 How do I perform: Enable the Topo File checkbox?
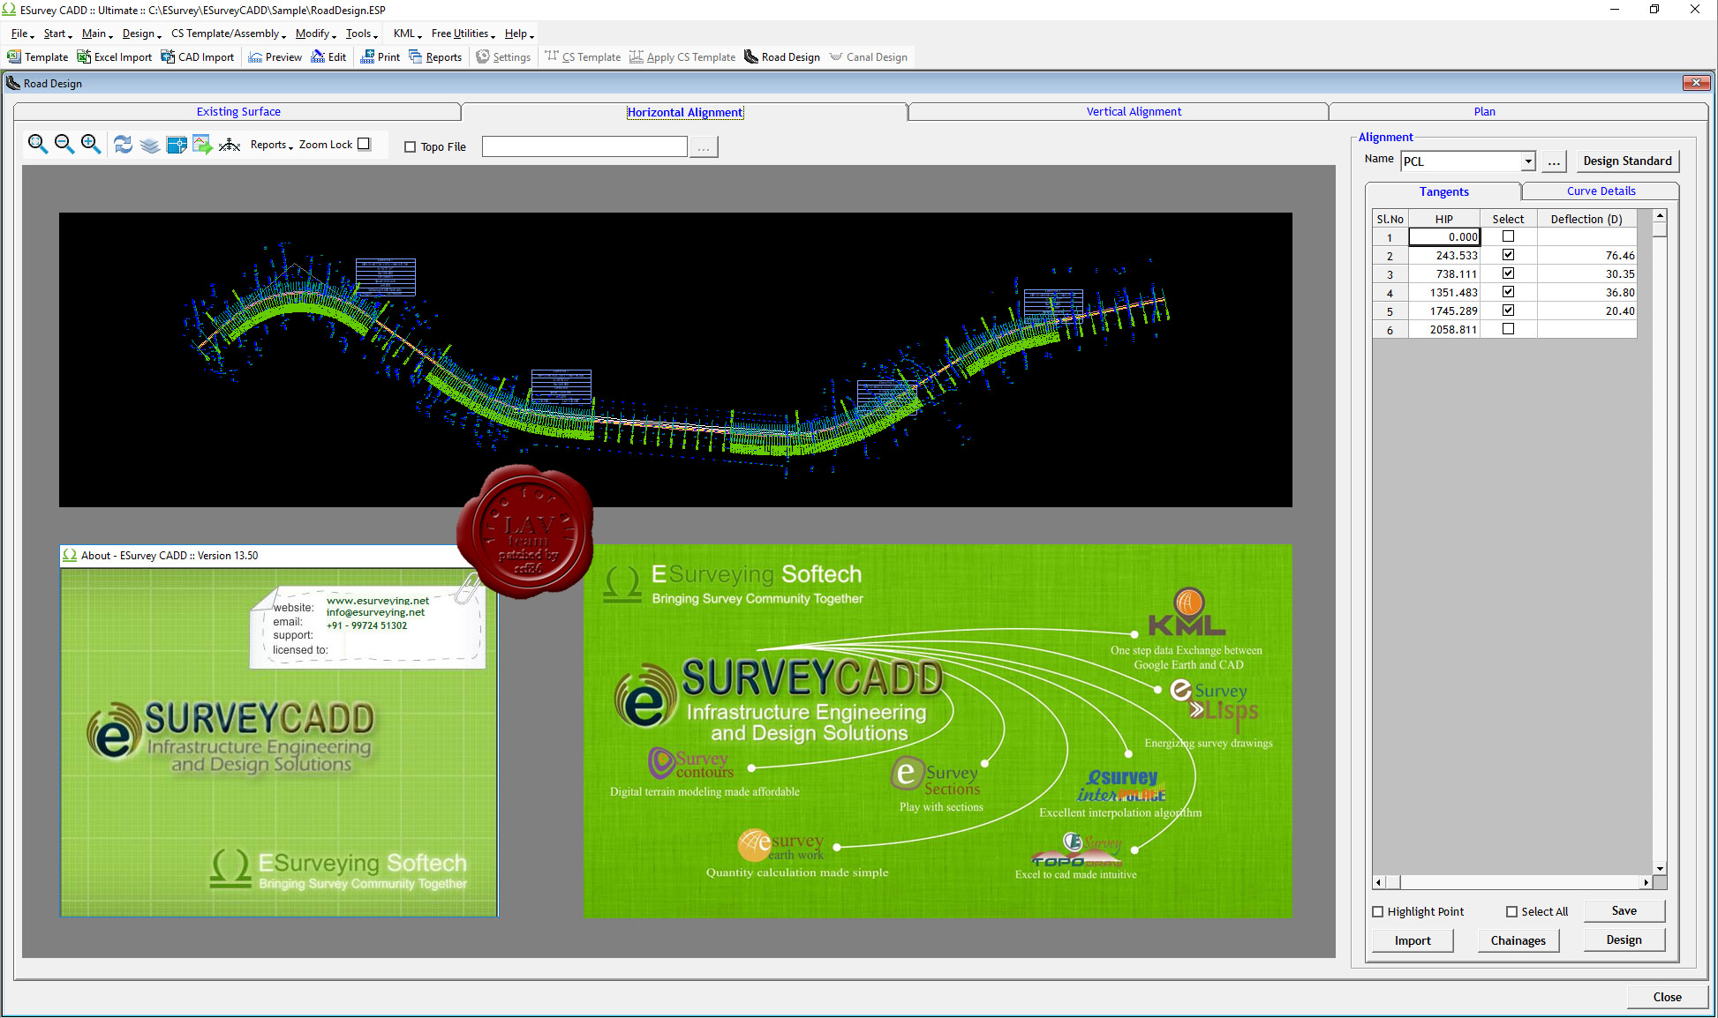pos(410,147)
